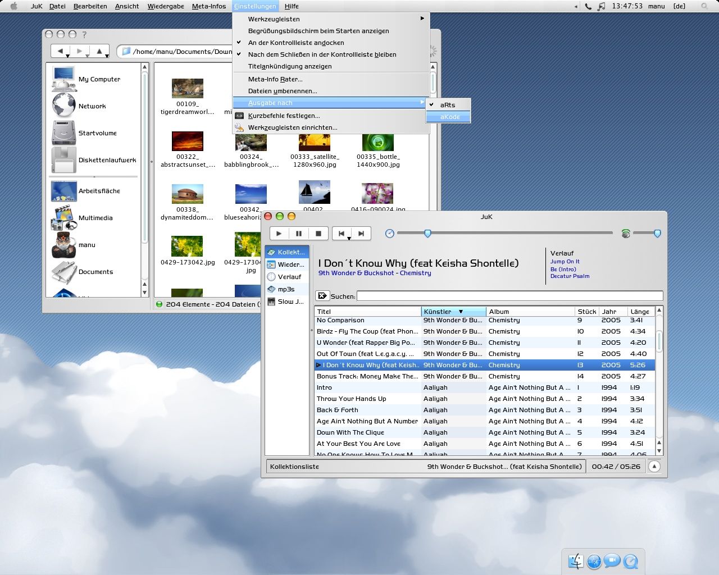Expand Ausgabe nach submenu
This screenshot has height=575, width=719.
[331, 103]
